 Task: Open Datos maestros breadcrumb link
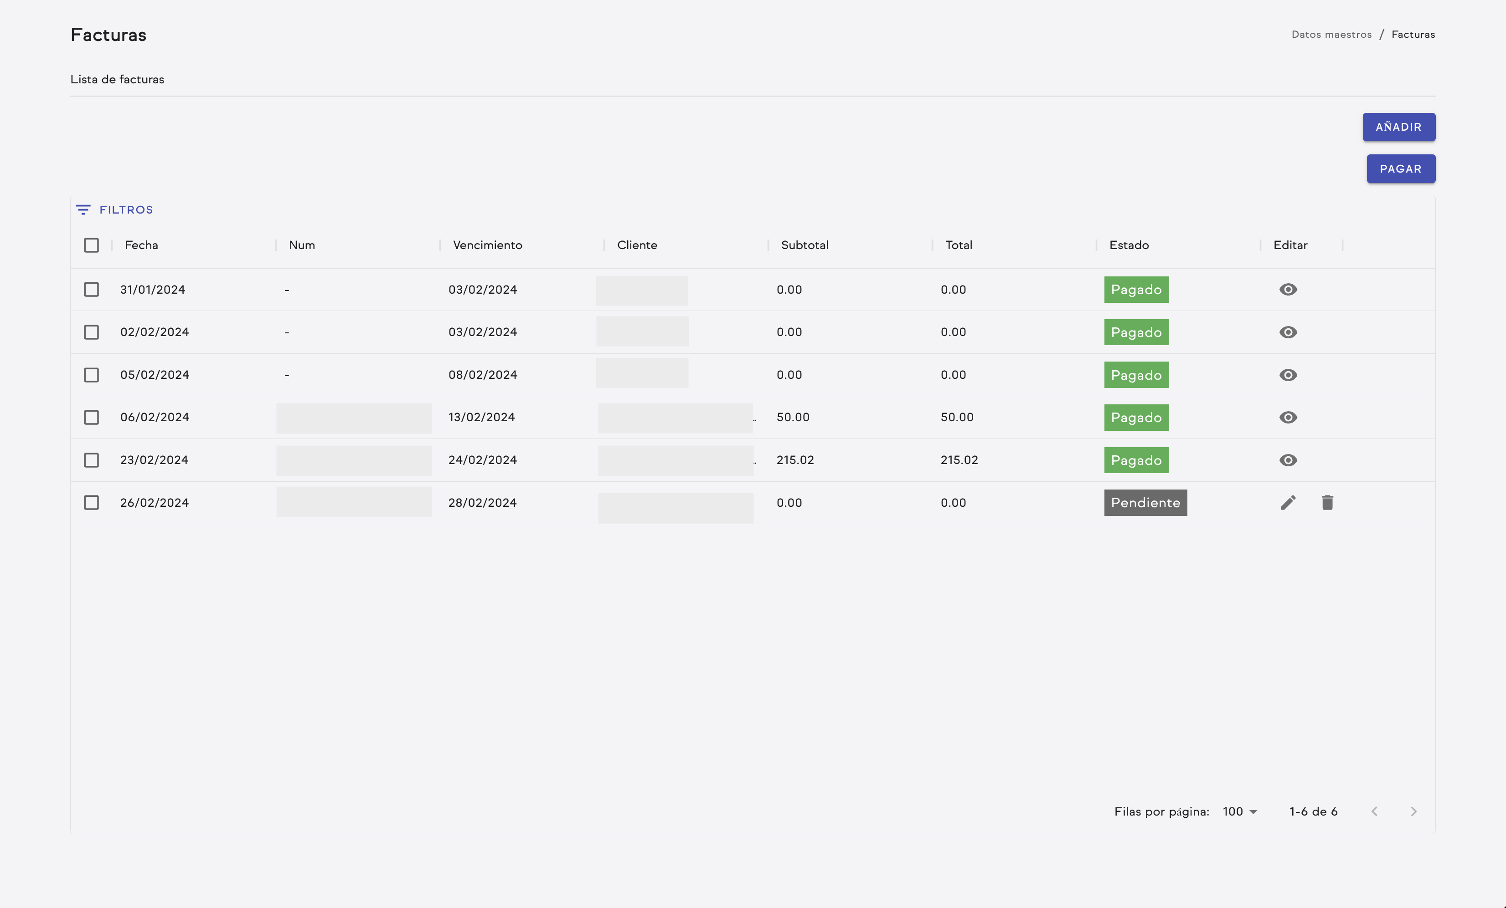click(1331, 34)
